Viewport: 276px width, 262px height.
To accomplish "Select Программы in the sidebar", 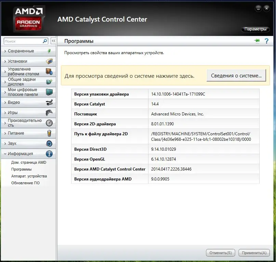I will [22, 169].
